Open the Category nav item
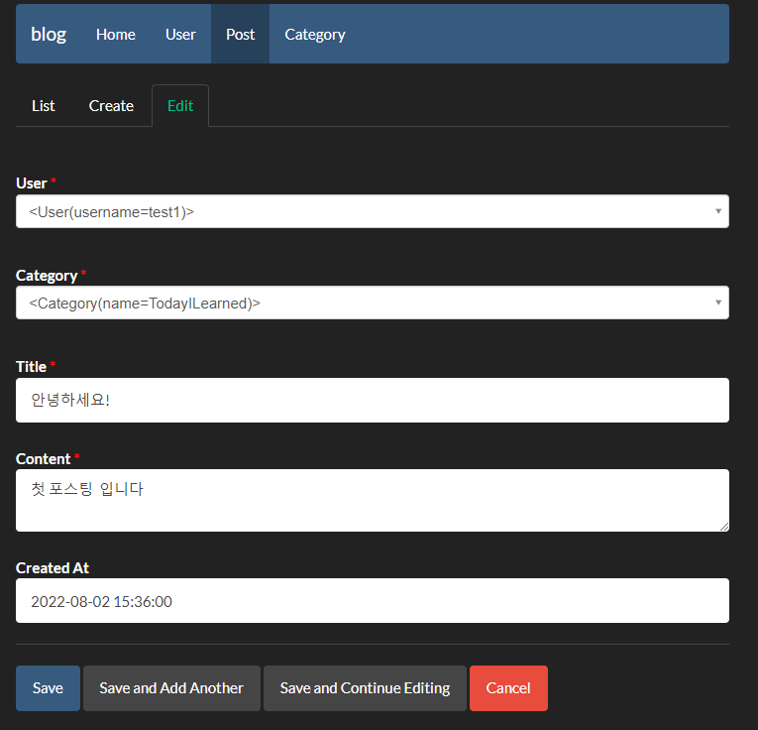The image size is (758, 730). point(315,35)
